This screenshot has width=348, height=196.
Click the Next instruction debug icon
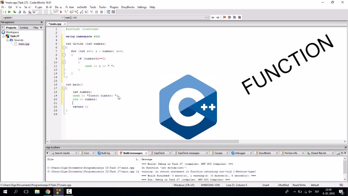click(86, 12)
